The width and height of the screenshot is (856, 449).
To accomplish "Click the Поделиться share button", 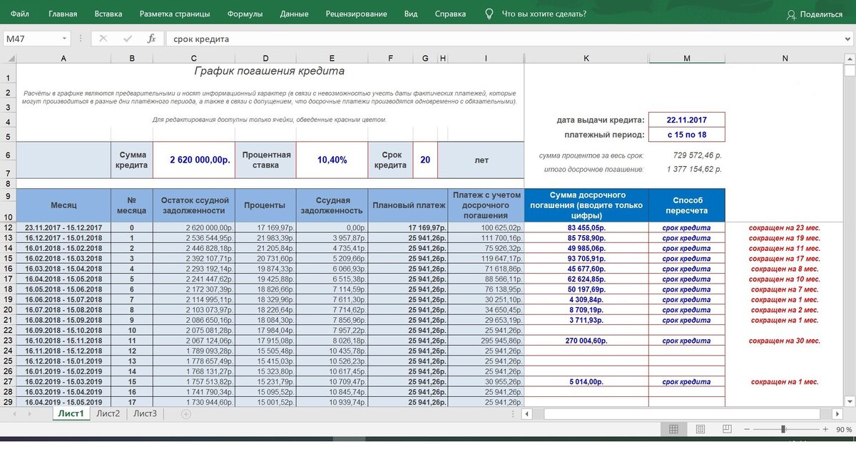I will [x=814, y=14].
